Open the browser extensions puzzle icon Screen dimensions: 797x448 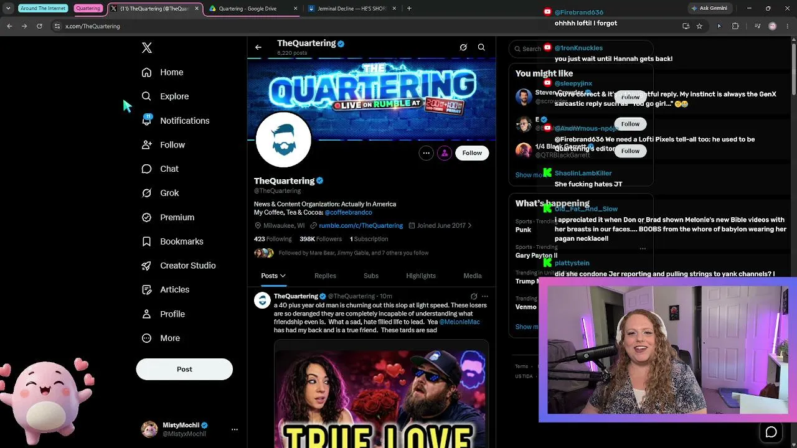pos(735,26)
